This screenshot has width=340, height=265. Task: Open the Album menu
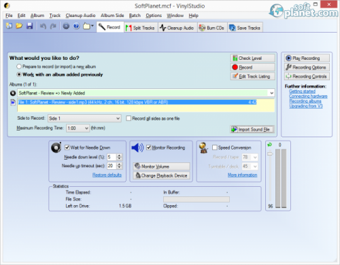[37, 16]
